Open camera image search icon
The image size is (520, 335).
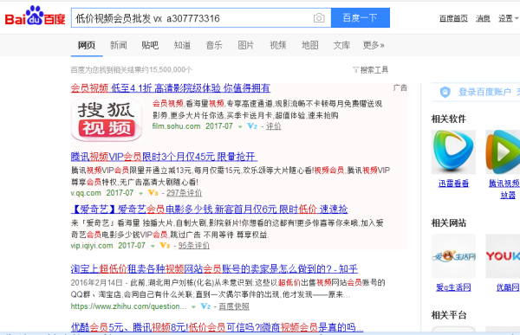(319, 18)
